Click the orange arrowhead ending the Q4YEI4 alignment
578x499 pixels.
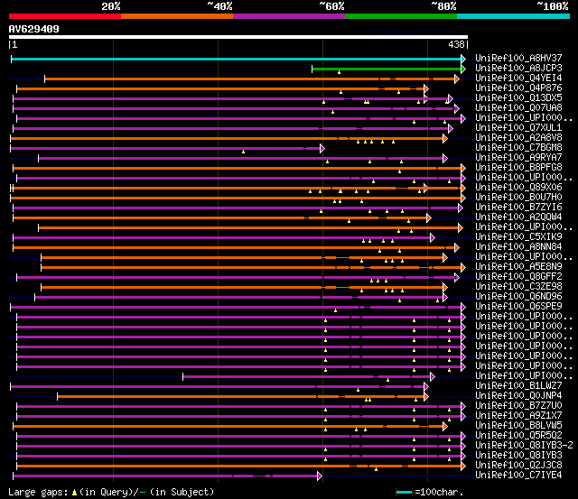click(x=457, y=79)
